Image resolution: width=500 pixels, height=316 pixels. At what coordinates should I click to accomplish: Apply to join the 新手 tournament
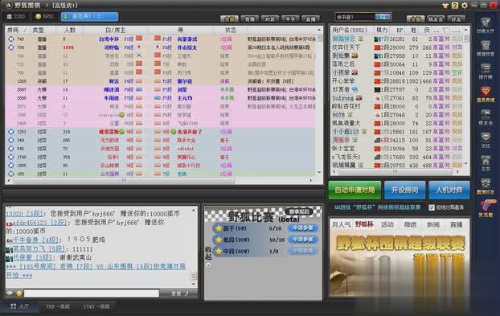(303, 228)
